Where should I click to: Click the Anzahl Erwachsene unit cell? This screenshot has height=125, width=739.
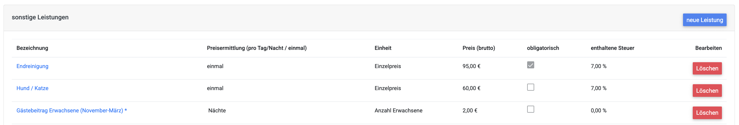398,111
